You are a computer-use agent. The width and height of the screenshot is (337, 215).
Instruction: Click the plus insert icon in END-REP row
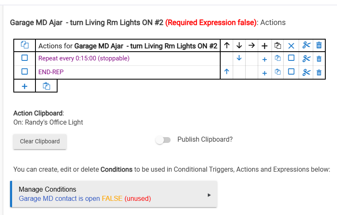point(264,72)
